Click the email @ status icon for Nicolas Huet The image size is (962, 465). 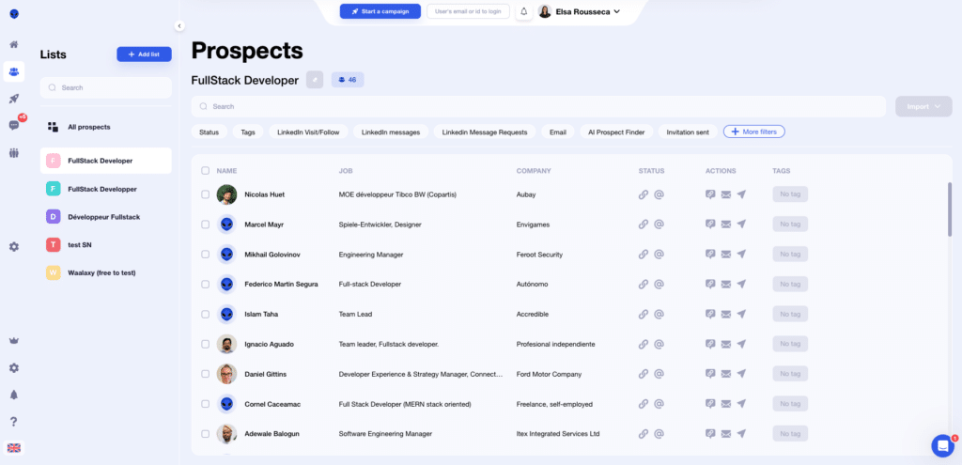coord(659,194)
